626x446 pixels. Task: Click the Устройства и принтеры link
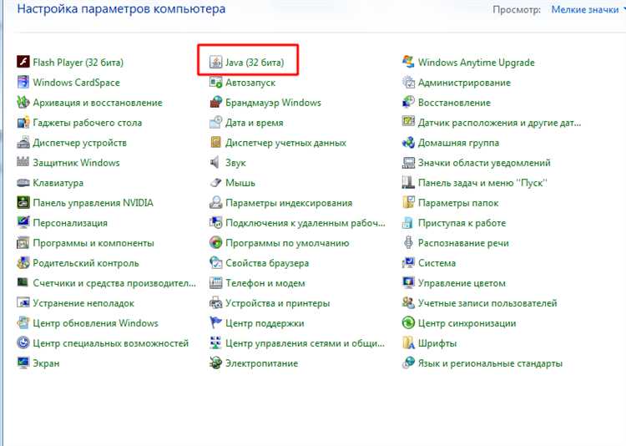[x=278, y=303]
